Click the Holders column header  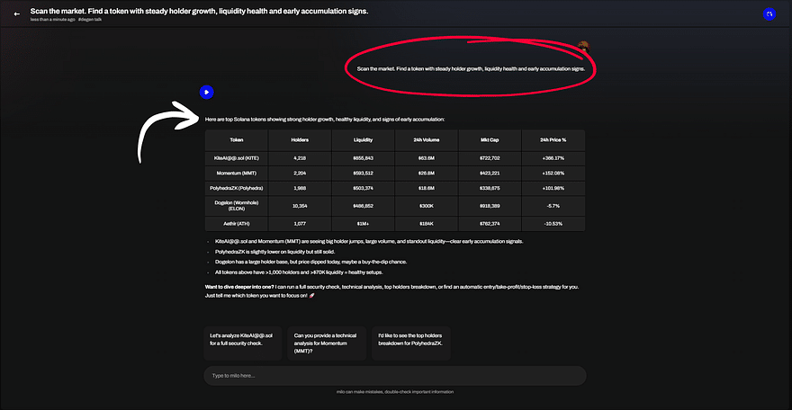300,140
